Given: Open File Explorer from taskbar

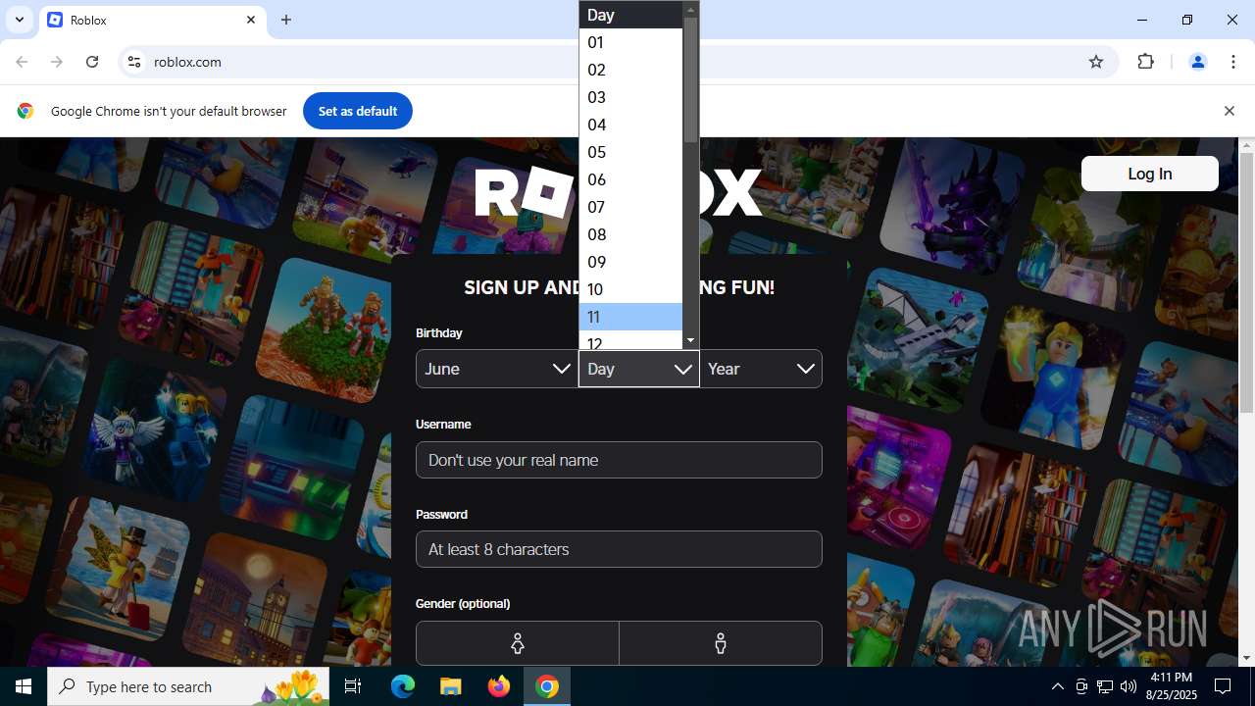Looking at the screenshot, I should click(450, 686).
